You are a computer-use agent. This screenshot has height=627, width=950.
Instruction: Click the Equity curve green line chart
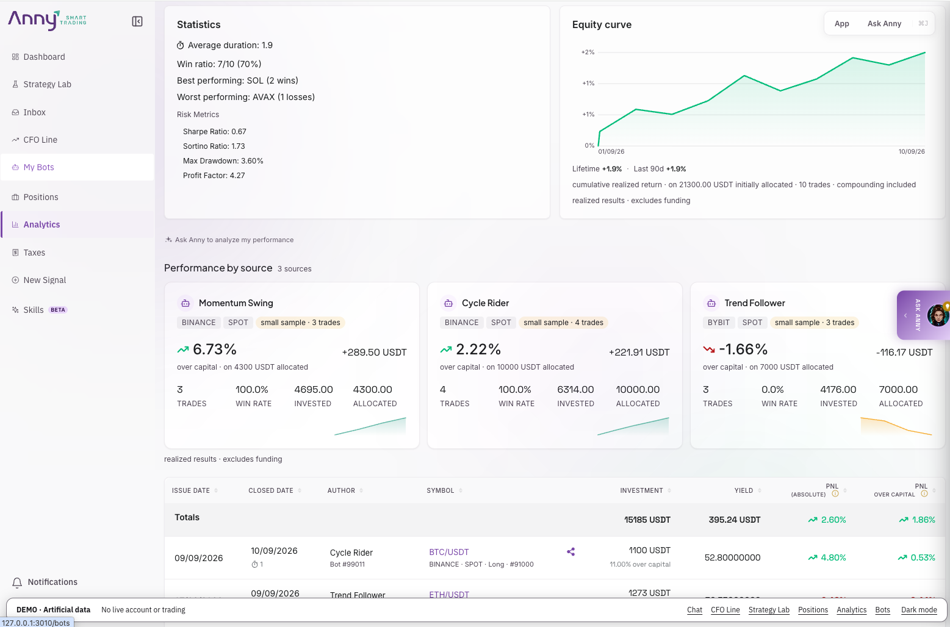pos(762,98)
